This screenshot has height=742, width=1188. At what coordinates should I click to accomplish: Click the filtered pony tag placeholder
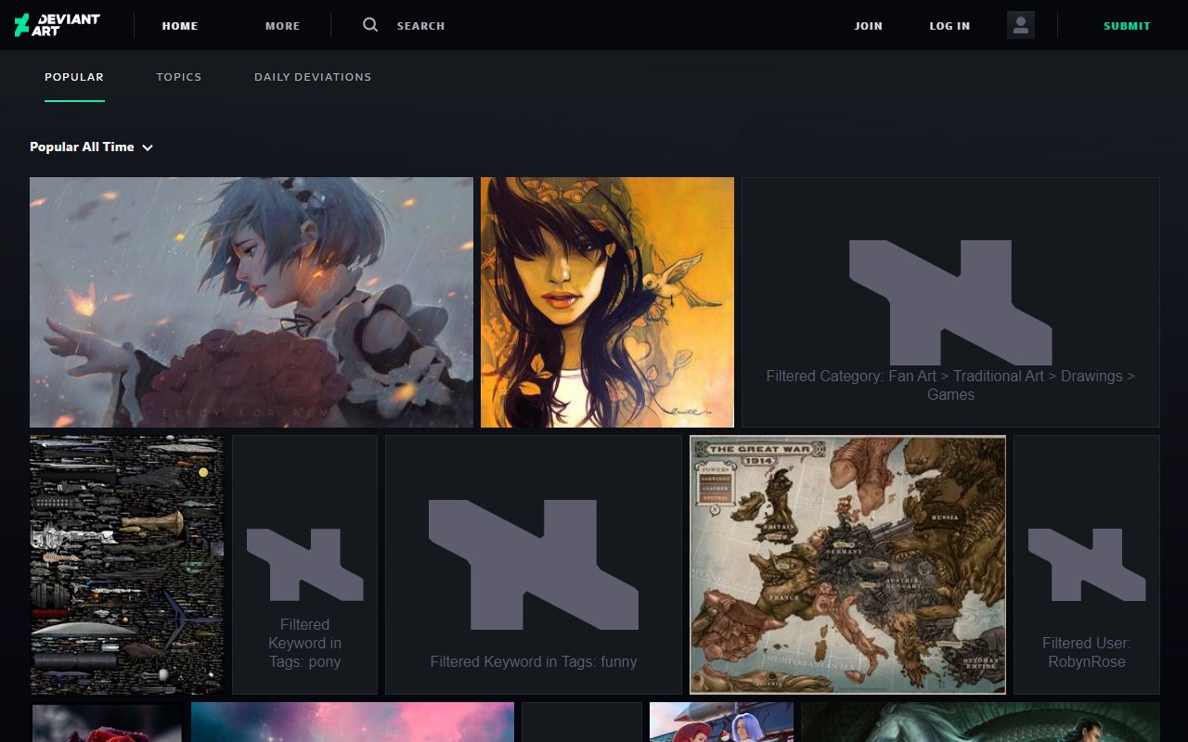(304, 565)
